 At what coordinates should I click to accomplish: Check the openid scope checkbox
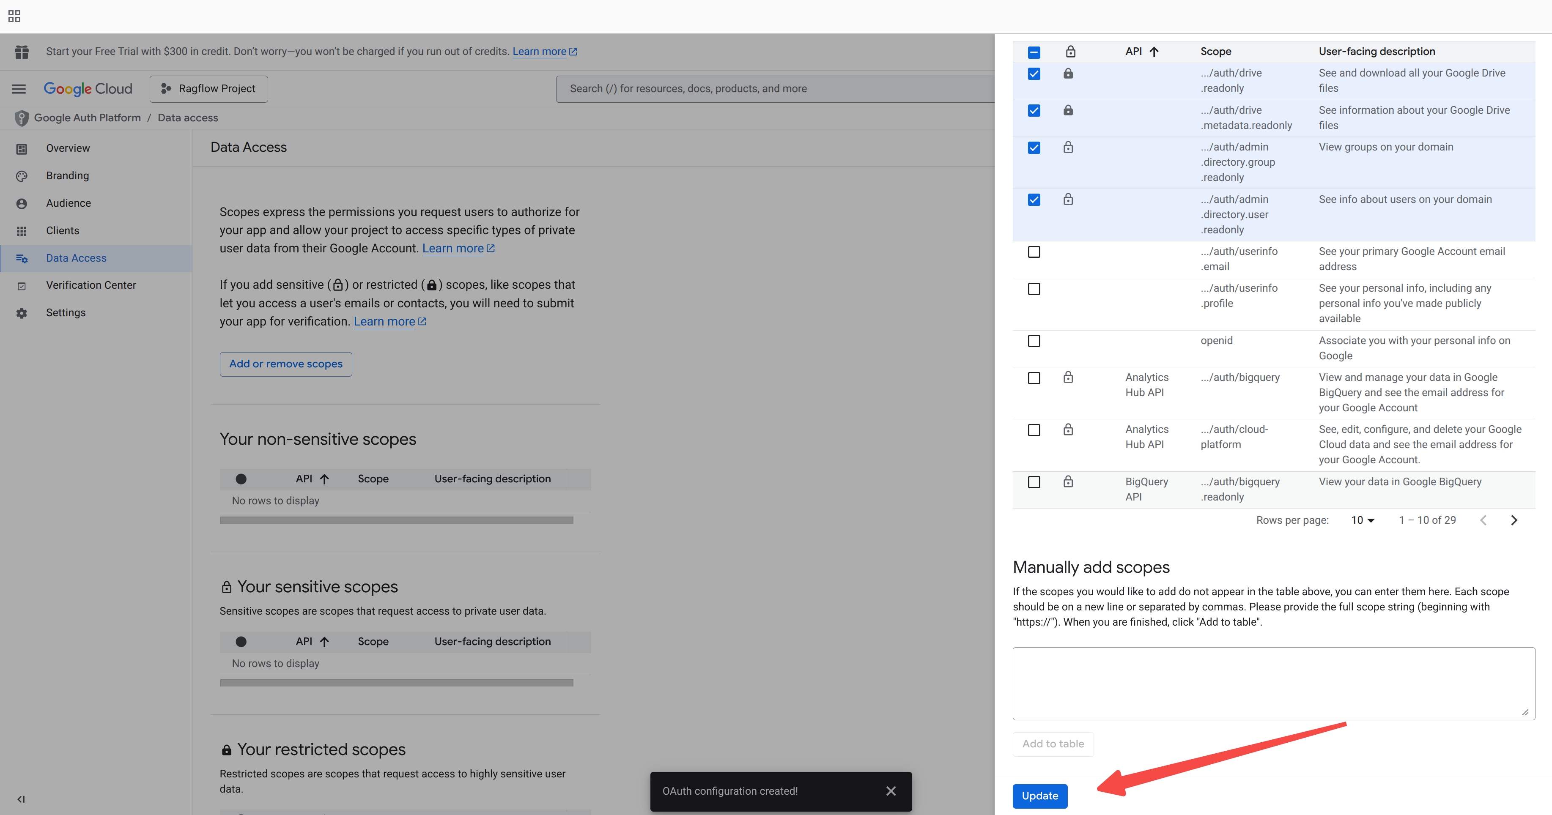(x=1034, y=341)
